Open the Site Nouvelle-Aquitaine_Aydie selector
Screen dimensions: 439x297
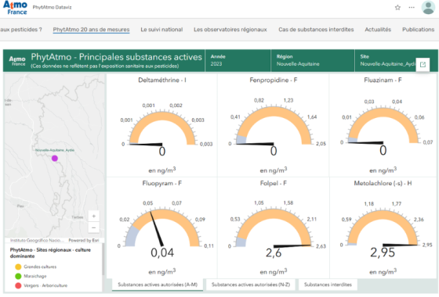coord(388,60)
